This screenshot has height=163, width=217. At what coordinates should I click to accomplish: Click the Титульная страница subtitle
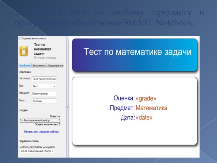coord(45,58)
